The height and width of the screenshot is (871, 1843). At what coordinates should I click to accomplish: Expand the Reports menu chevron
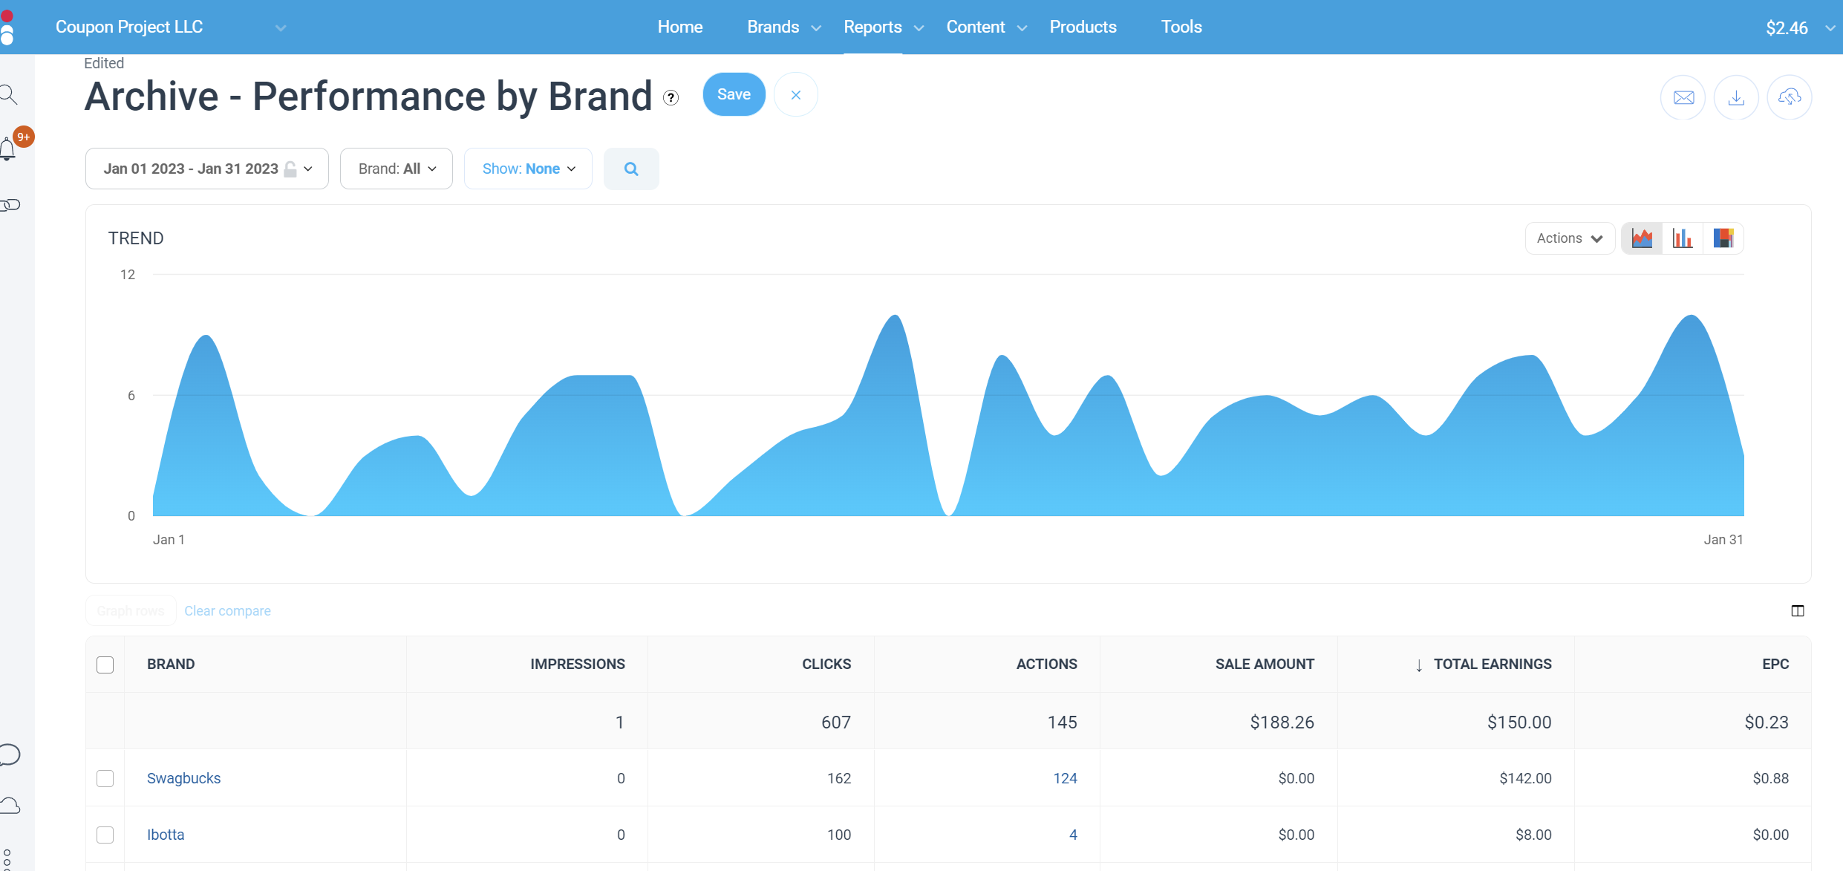[x=919, y=28]
